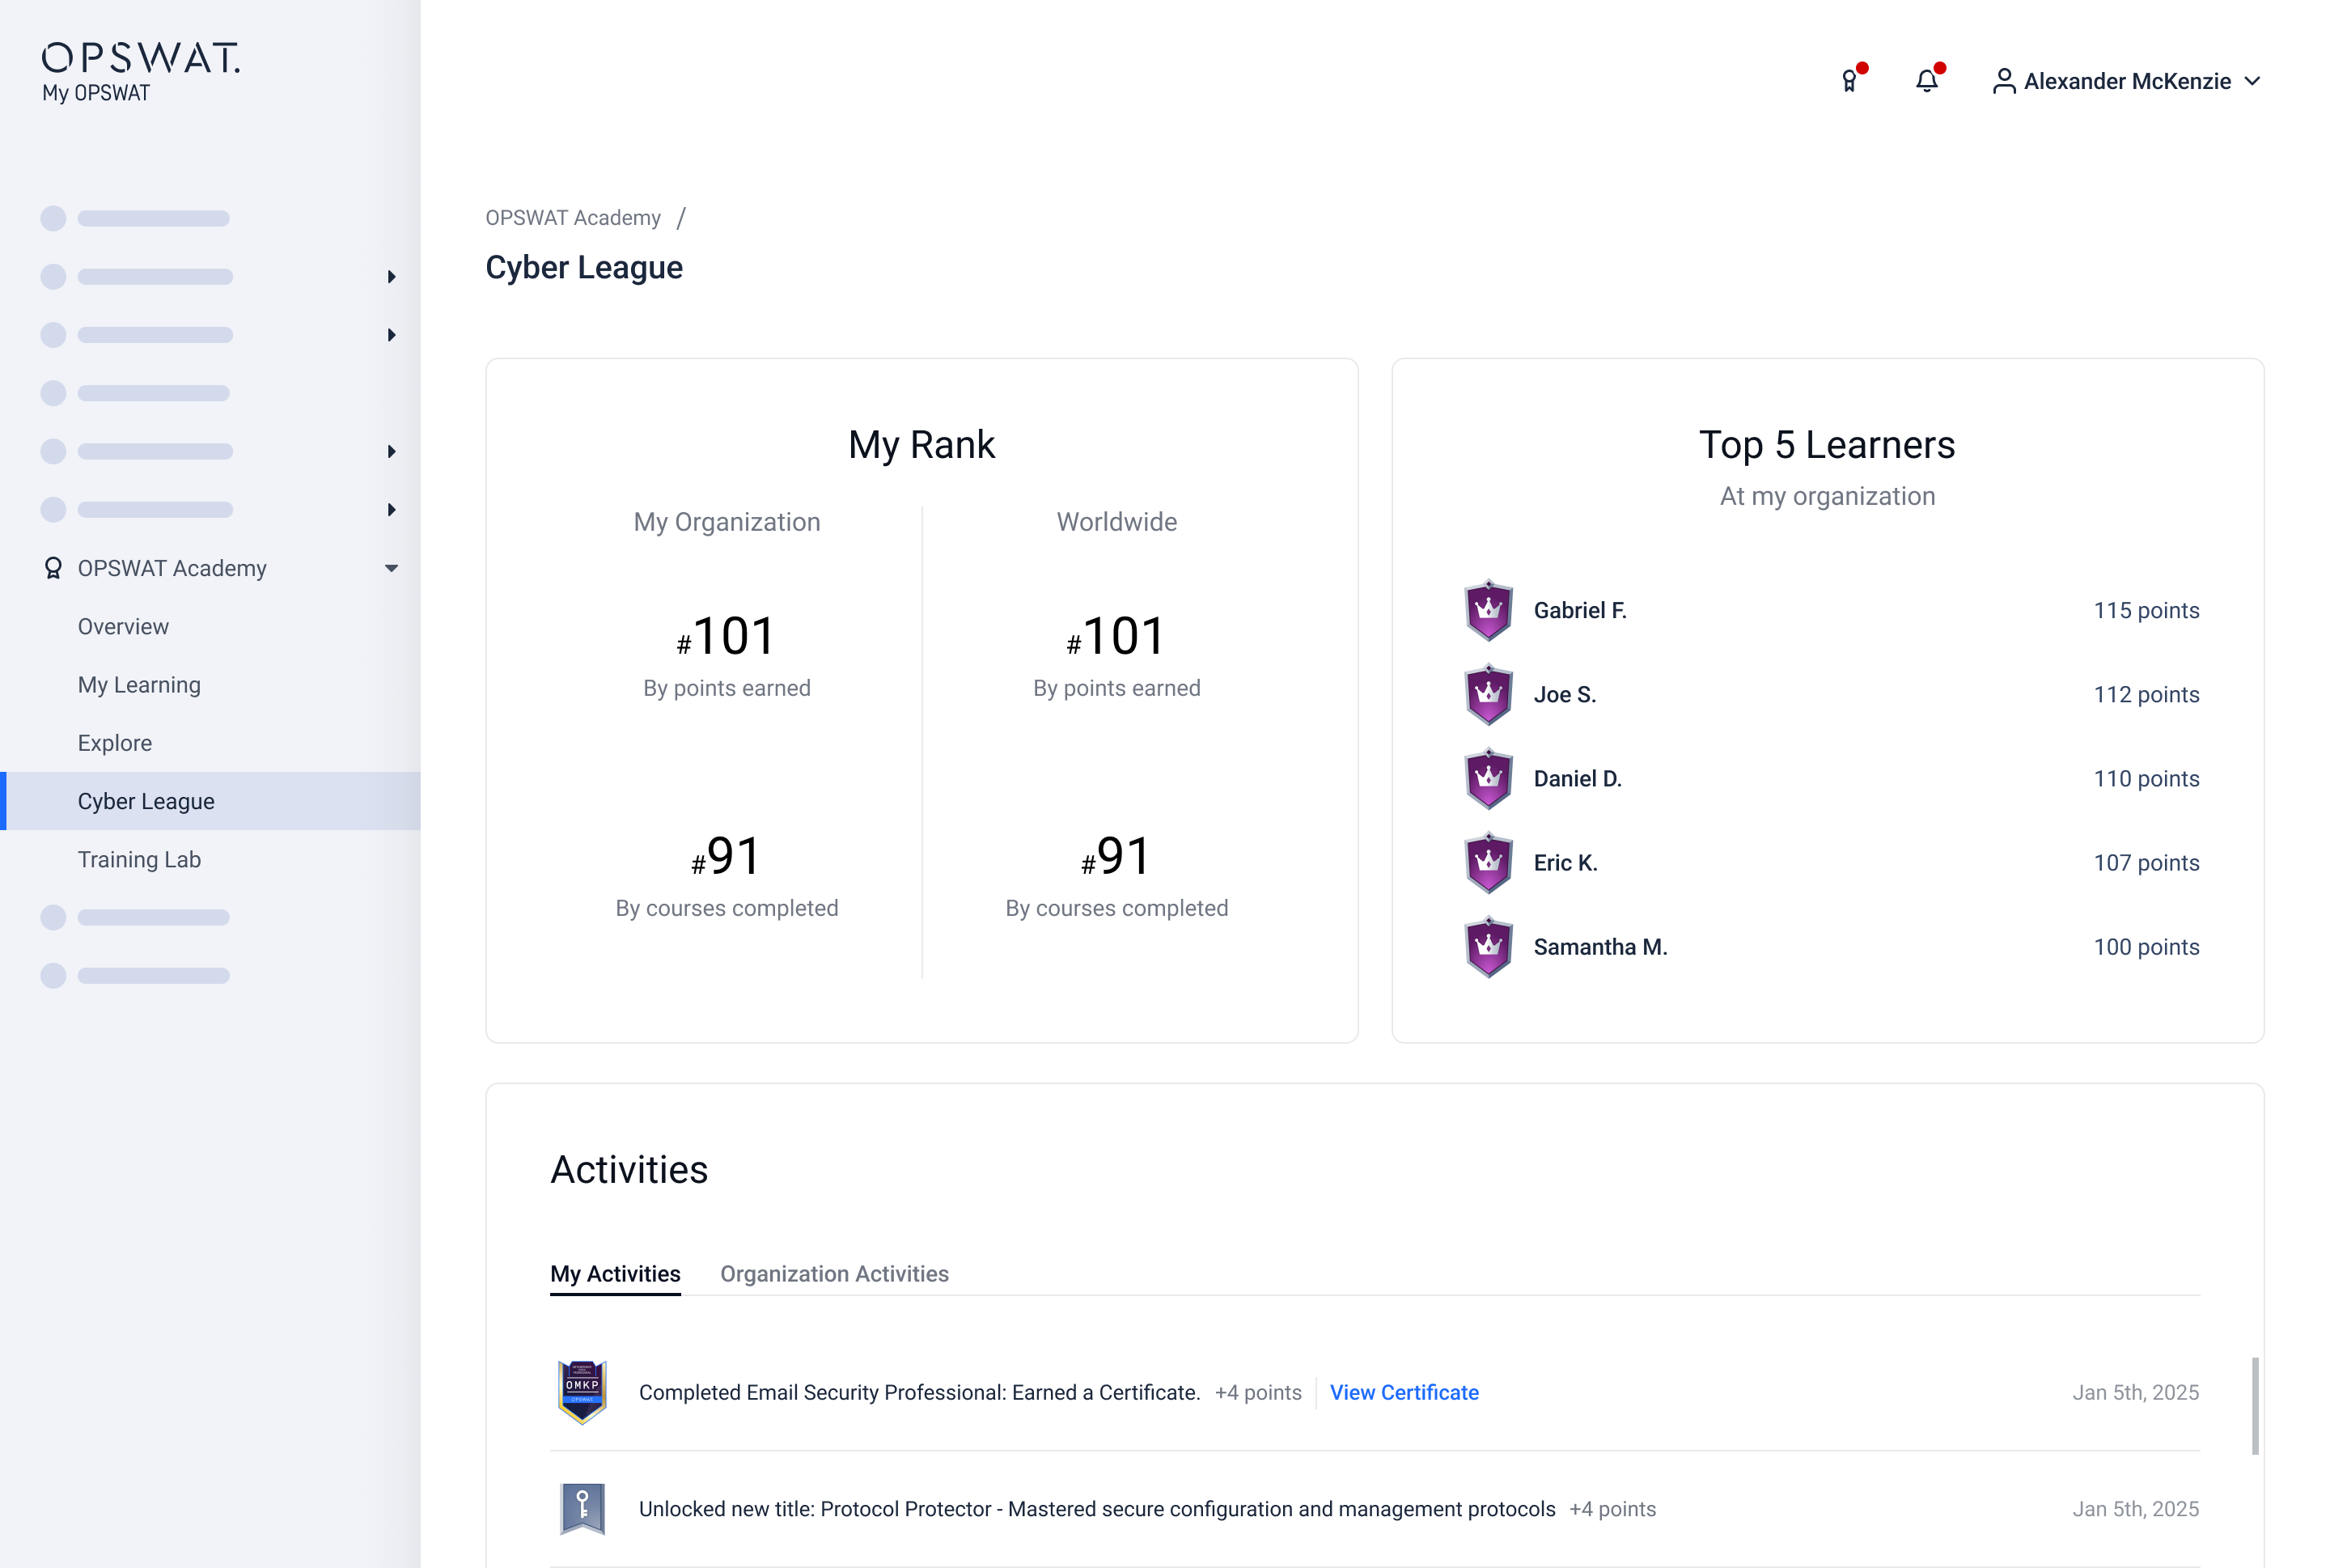The image size is (2330, 1568).
Task: Collapse the OPSWAT Academy sidebar section
Action: tap(391, 568)
